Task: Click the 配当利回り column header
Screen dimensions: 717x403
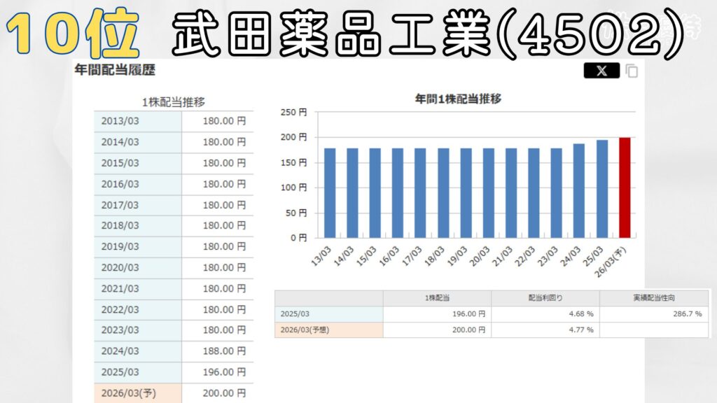Action: point(545,298)
